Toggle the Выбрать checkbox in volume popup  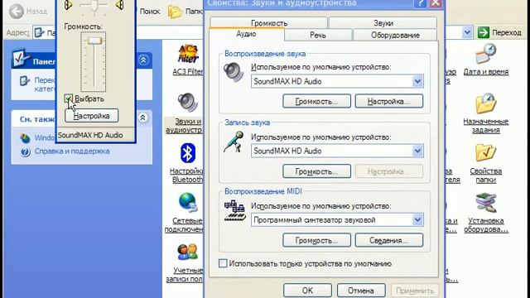click(68, 99)
